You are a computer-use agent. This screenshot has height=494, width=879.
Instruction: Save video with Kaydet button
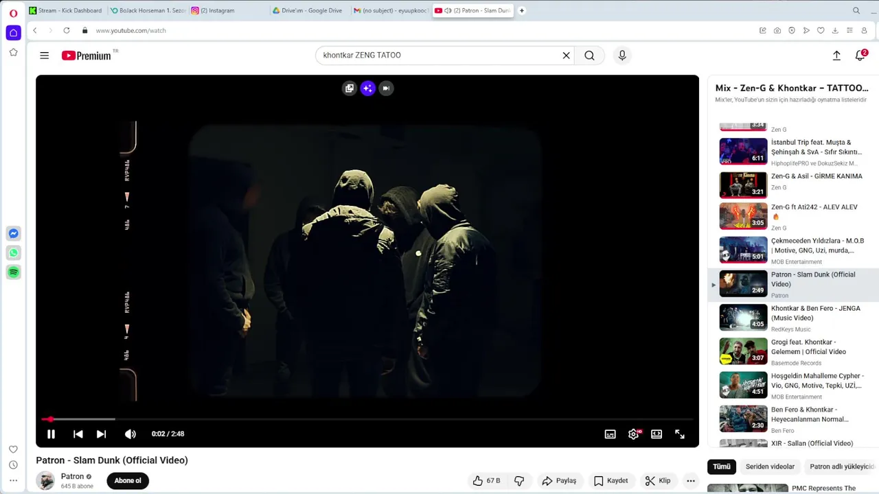[x=610, y=481]
